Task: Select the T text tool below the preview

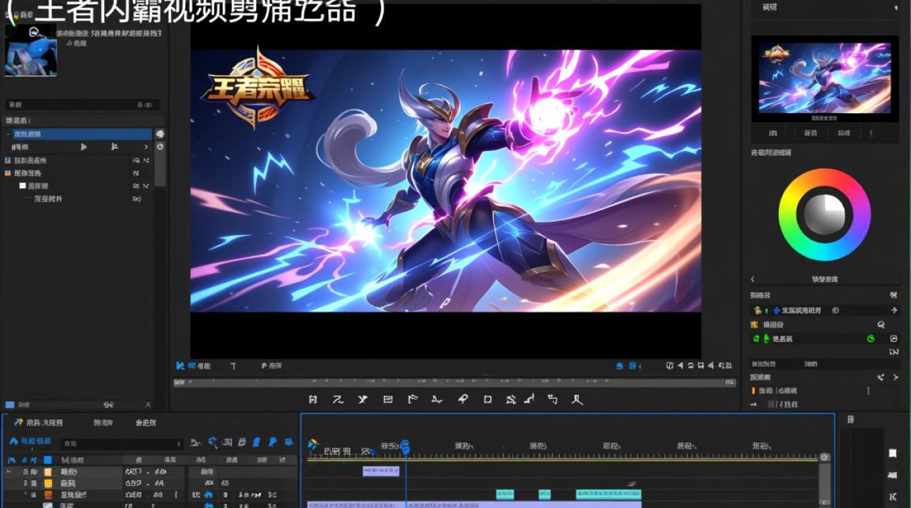Action: 233,366
